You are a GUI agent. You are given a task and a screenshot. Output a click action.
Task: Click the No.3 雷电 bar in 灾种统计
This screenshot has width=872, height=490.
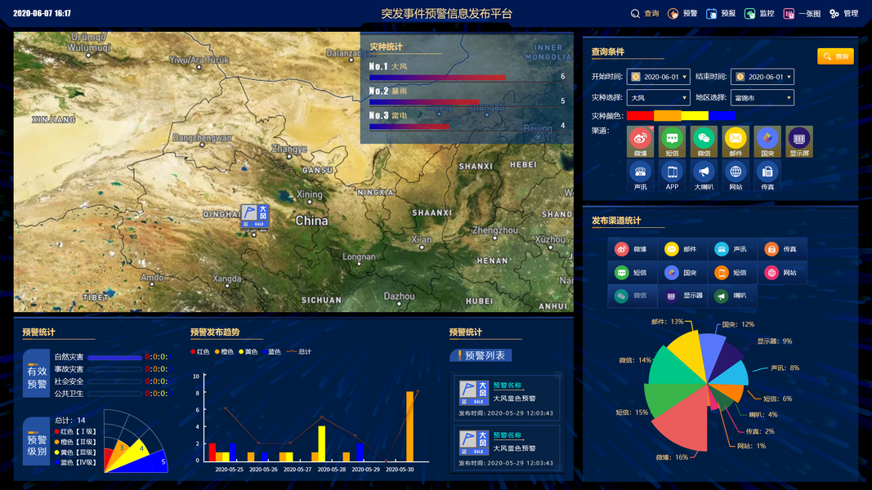[x=409, y=127]
